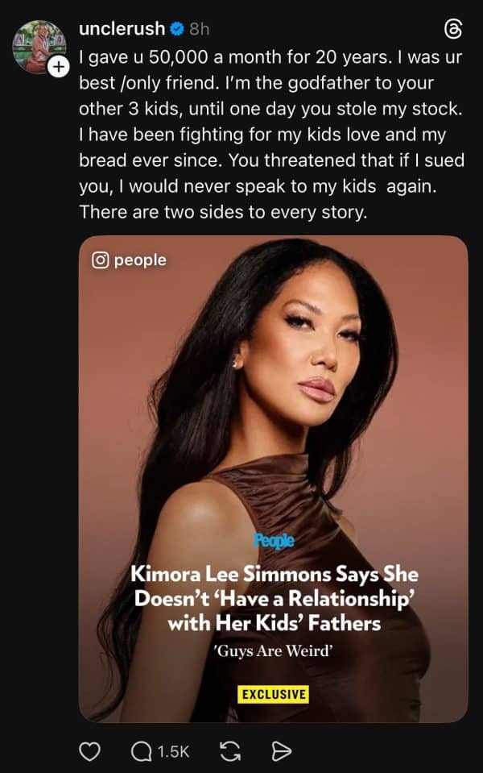The width and height of the screenshot is (483, 773).
Task: Click the Threads logo in the top corner
Action: click(x=453, y=29)
